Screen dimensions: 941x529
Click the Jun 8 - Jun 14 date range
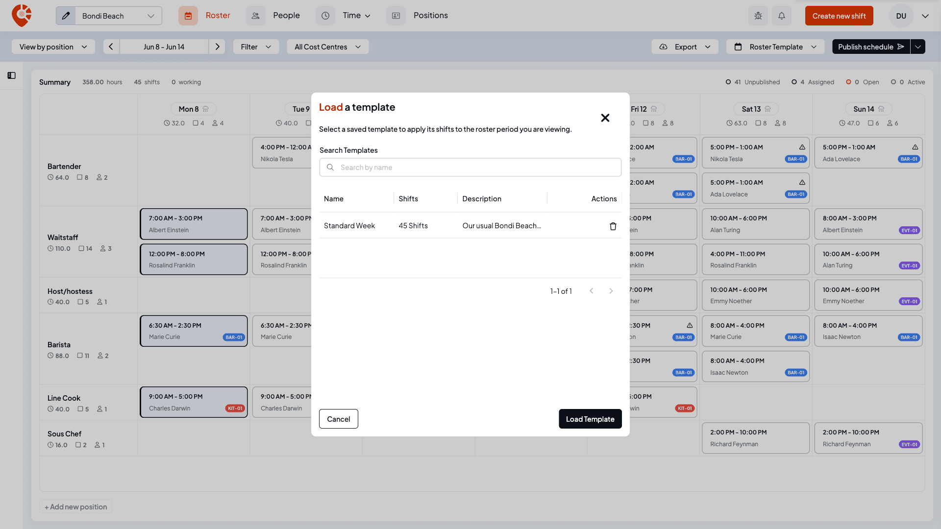coord(164,47)
